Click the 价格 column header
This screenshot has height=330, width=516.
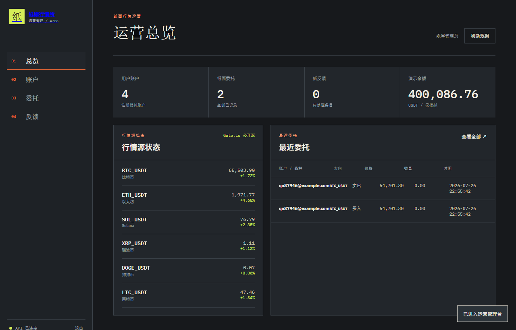[x=368, y=169]
